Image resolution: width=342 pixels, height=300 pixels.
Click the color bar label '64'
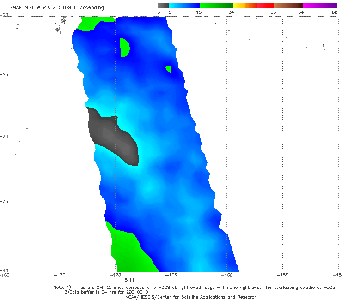click(x=301, y=12)
